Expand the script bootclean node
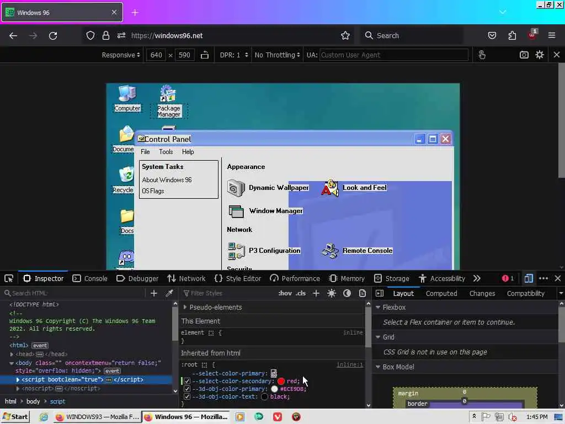The image size is (565, 424). (x=18, y=379)
